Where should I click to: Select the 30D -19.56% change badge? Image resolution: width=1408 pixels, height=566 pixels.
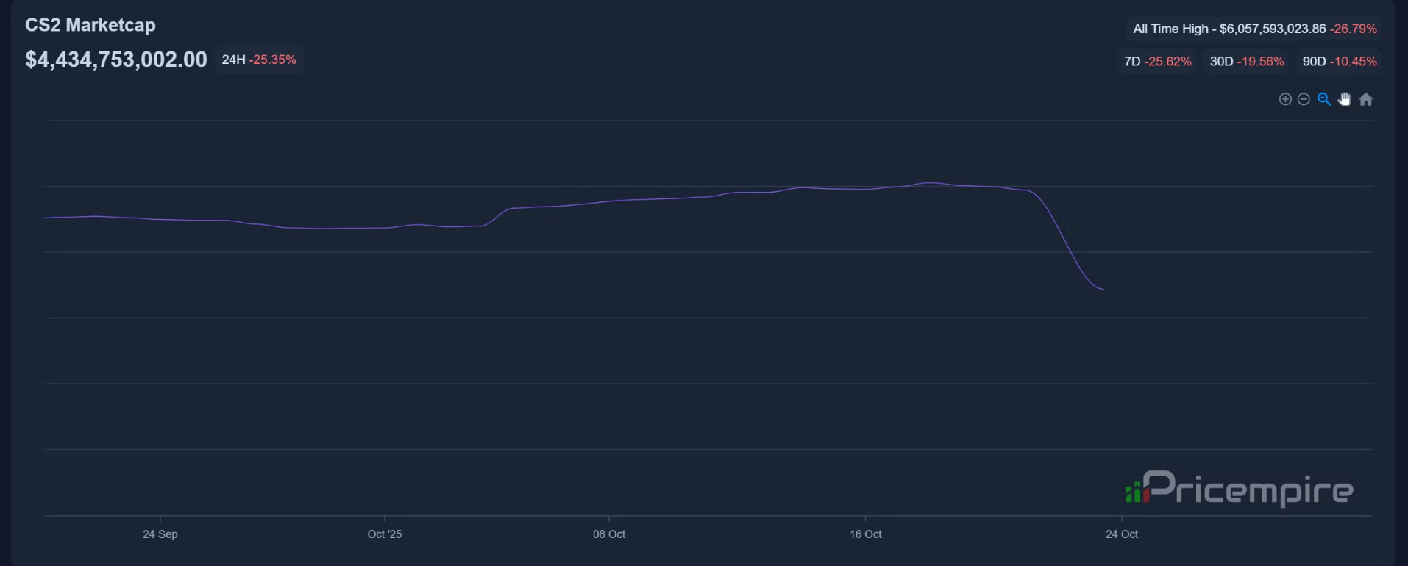[x=1247, y=62]
